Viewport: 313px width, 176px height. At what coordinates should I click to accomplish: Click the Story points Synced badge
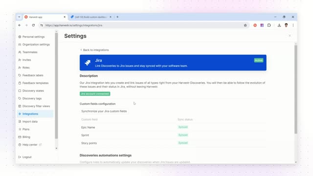click(x=183, y=143)
